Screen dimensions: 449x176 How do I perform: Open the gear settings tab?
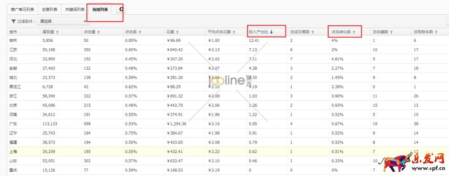click(x=121, y=9)
